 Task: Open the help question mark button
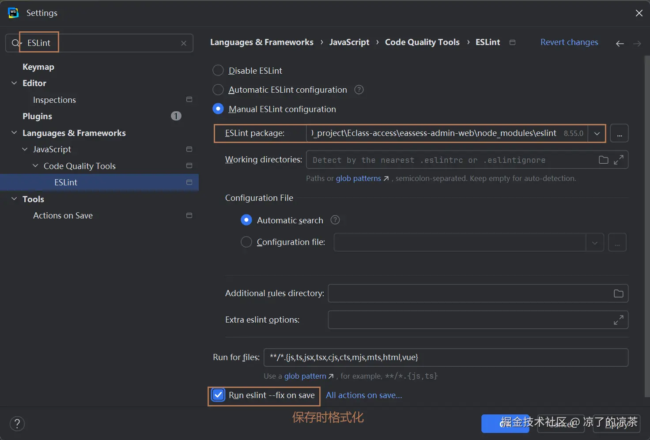point(17,424)
